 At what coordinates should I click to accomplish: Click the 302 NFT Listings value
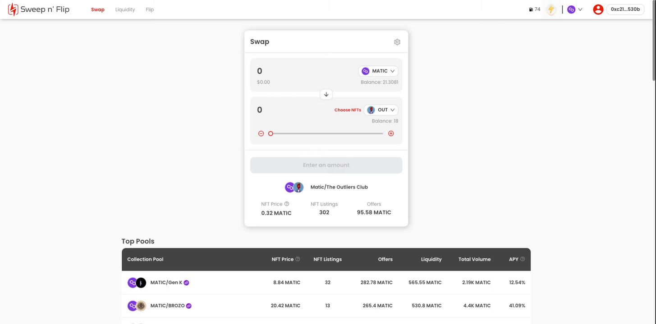(324, 212)
